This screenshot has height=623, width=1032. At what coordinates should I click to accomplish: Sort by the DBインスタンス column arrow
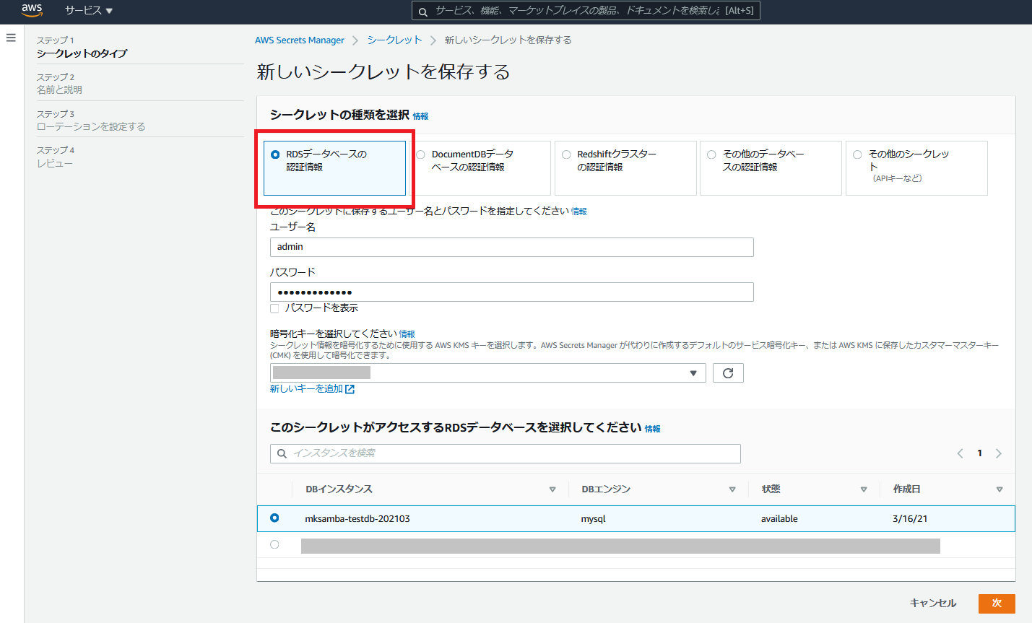pos(552,489)
